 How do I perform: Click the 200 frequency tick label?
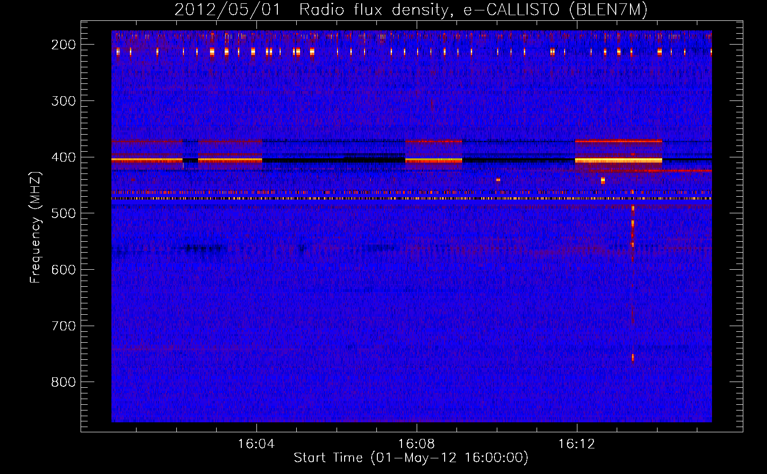coord(63,45)
